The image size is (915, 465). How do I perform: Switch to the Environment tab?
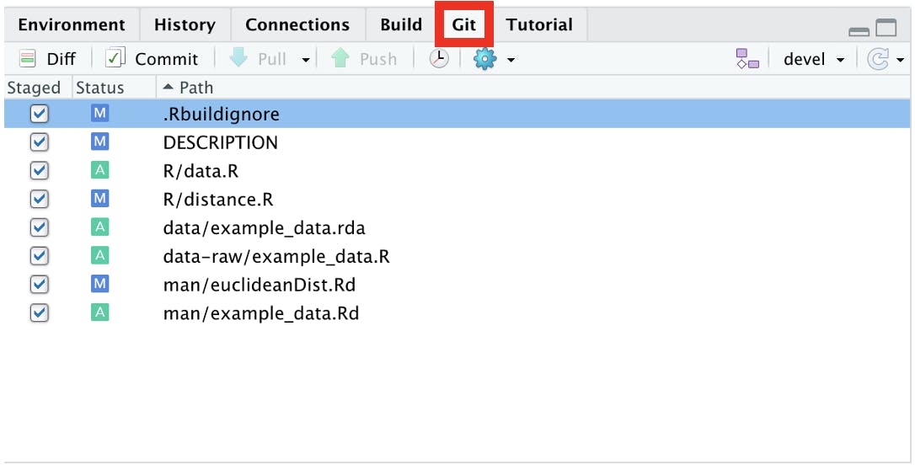[71, 24]
